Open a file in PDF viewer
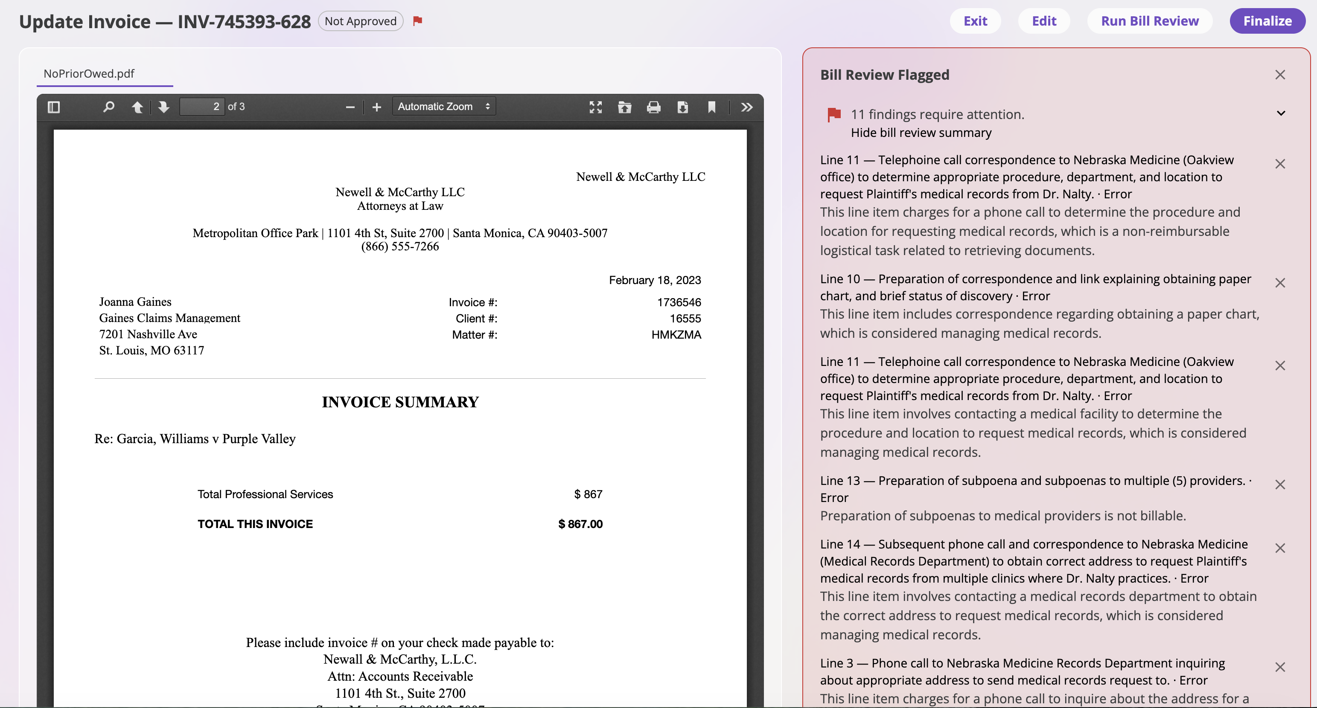The image size is (1317, 708). click(624, 107)
